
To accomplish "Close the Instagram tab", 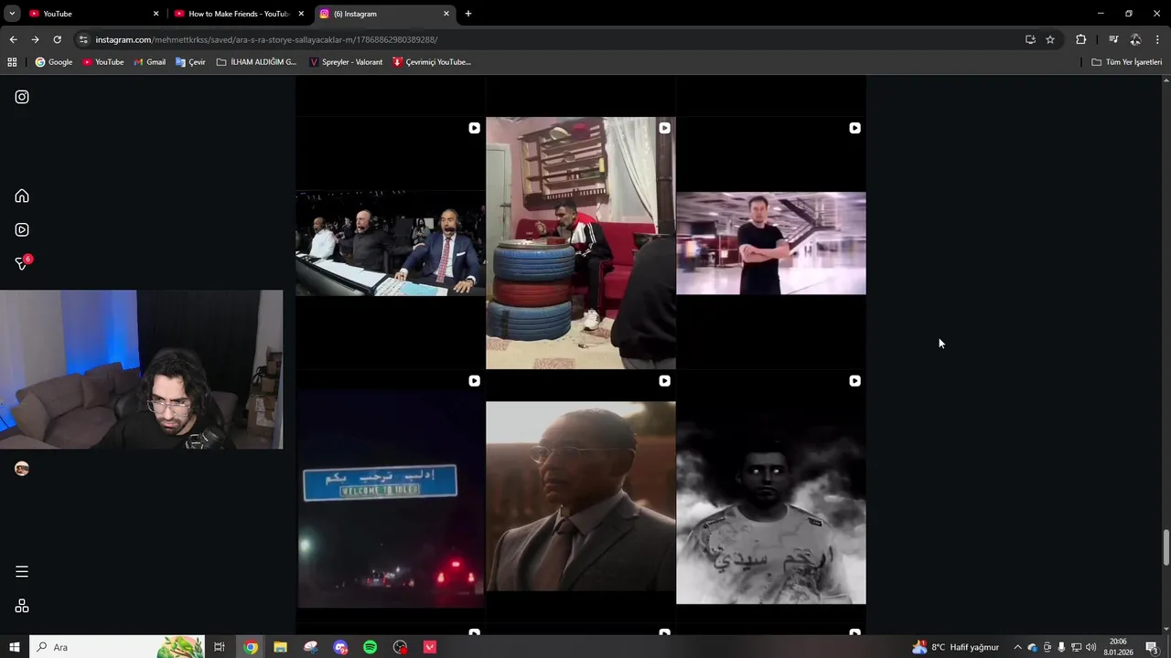I will (x=446, y=14).
